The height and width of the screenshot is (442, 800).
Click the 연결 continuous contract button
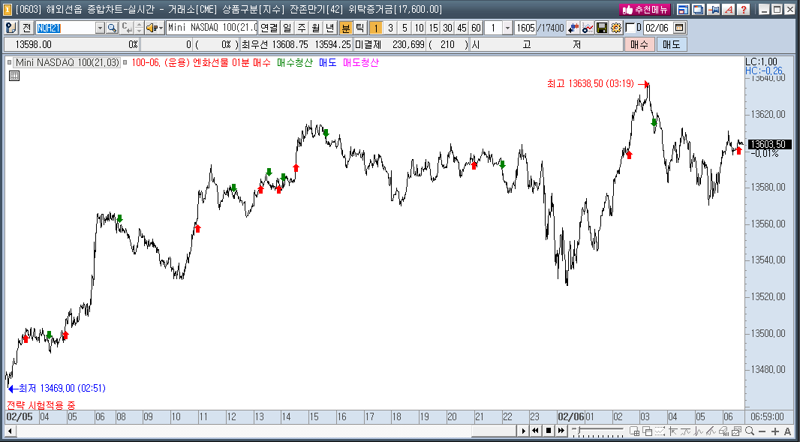(269, 28)
